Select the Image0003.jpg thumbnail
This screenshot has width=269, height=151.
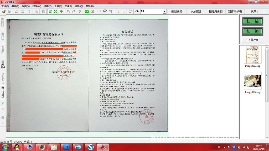(252, 55)
